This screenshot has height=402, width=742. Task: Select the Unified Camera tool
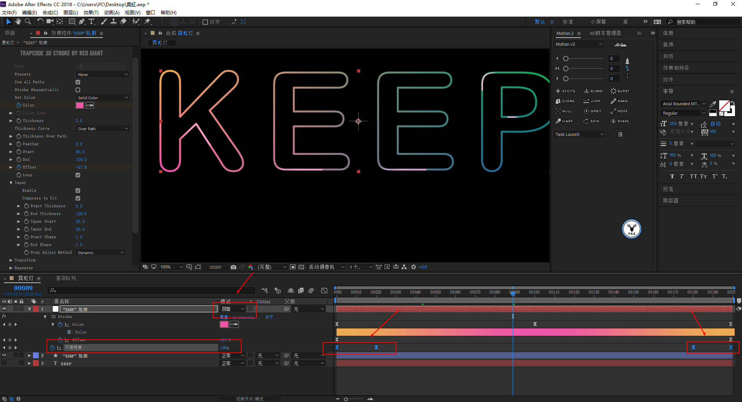(x=50, y=22)
